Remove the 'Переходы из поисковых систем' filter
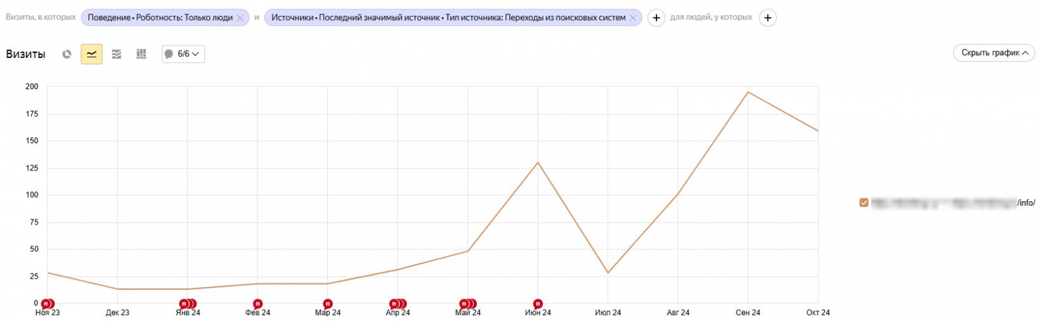The width and height of the screenshot is (1041, 321). tap(632, 18)
